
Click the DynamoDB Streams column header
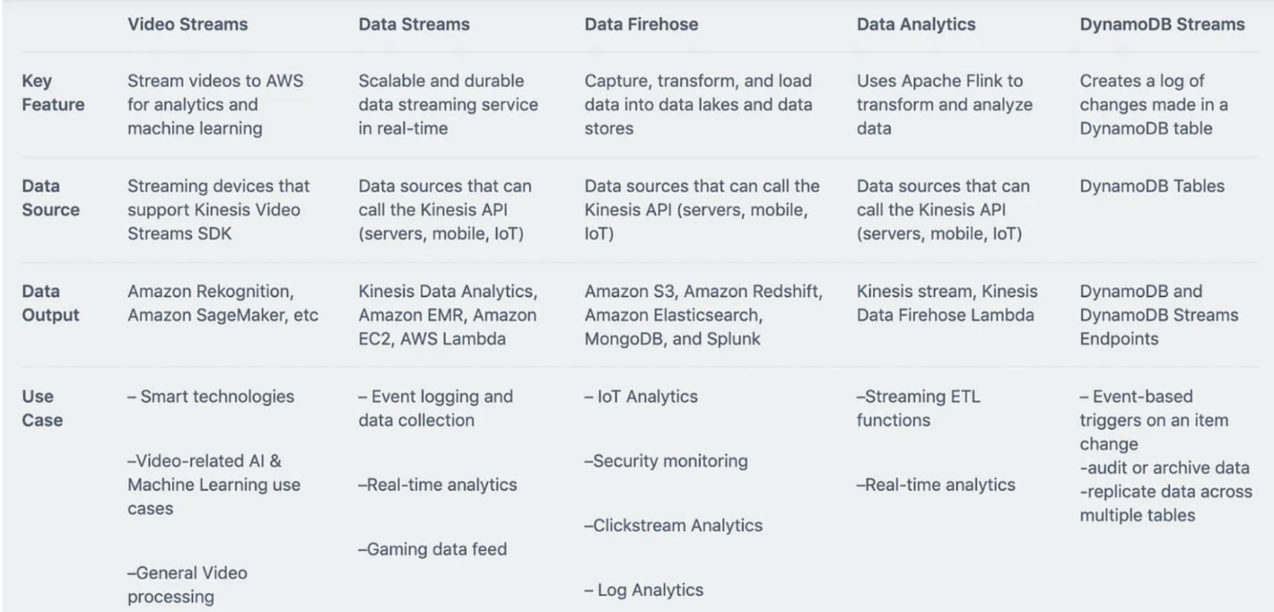point(1162,24)
